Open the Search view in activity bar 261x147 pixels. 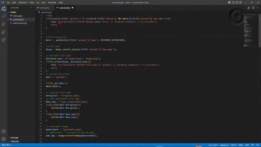pyautogui.click(x=4, y=16)
